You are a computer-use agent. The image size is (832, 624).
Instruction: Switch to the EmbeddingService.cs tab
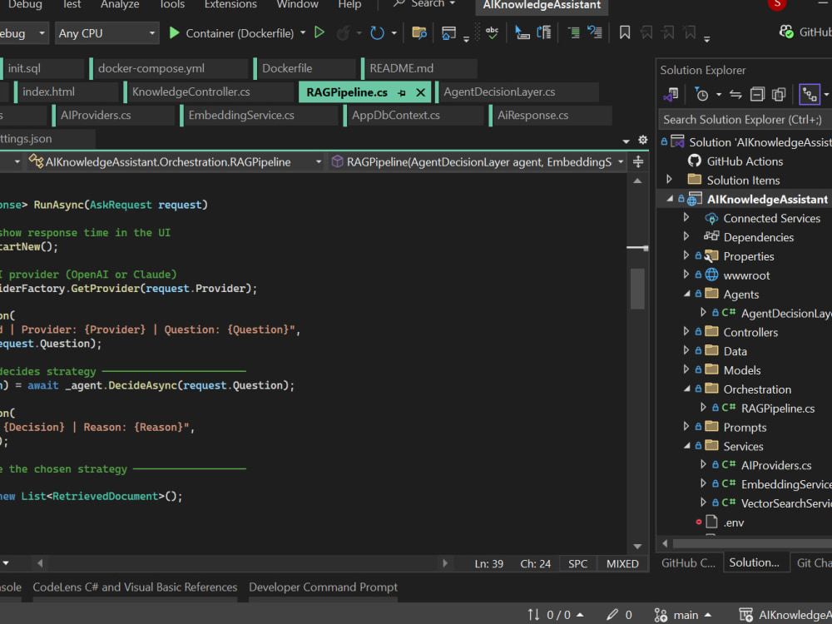click(x=259, y=116)
